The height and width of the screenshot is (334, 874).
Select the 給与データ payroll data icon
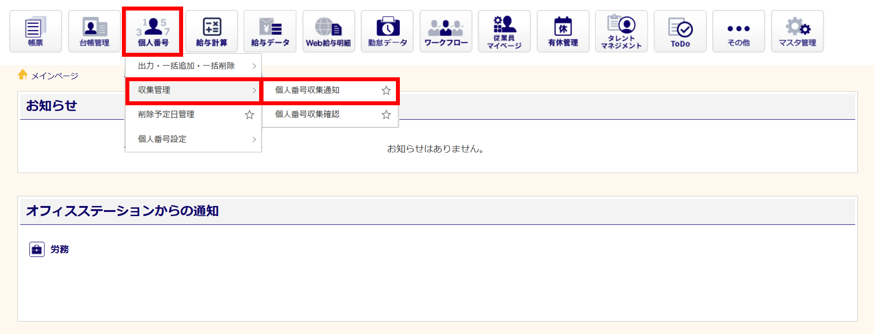(x=270, y=31)
